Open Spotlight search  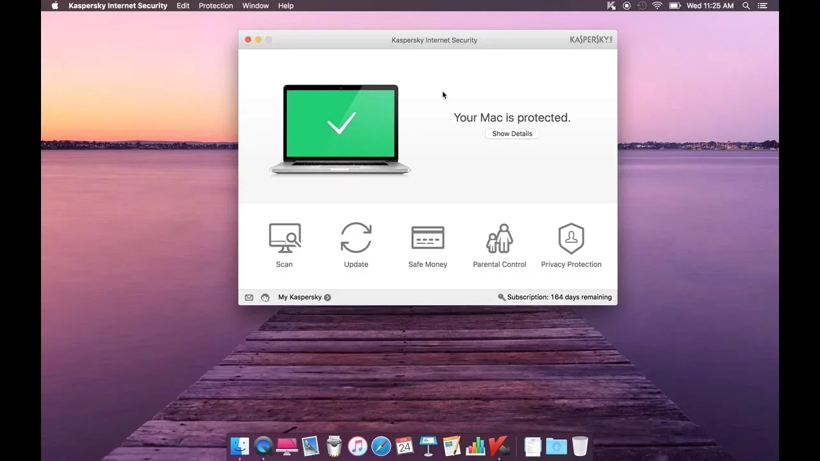(746, 6)
